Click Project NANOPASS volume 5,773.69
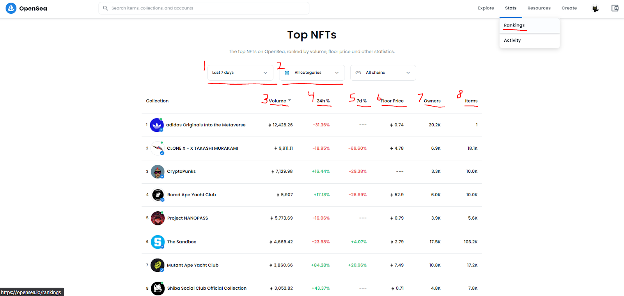This screenshot has height=296, width=624. tap(284, 218)
